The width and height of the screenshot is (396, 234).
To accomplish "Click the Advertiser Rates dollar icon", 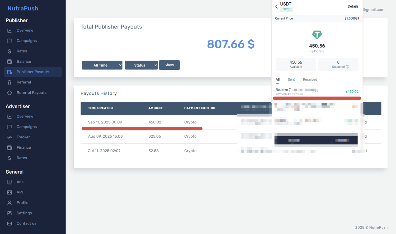I will 10,158.
